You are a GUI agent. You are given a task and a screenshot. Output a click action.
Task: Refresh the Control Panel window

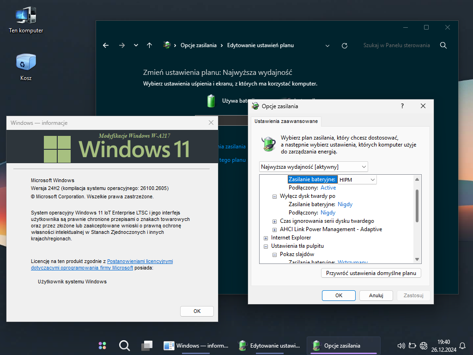click(344, 45)
